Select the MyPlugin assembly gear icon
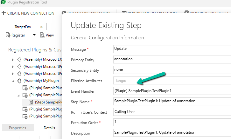 19,81
